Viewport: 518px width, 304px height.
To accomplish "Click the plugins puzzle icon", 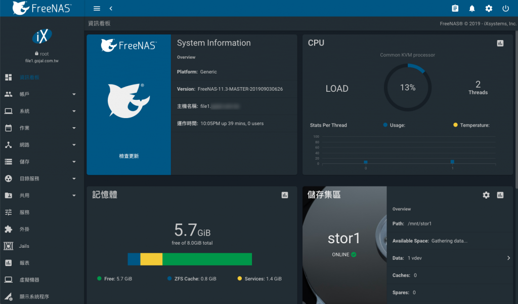I will [8, 229].
